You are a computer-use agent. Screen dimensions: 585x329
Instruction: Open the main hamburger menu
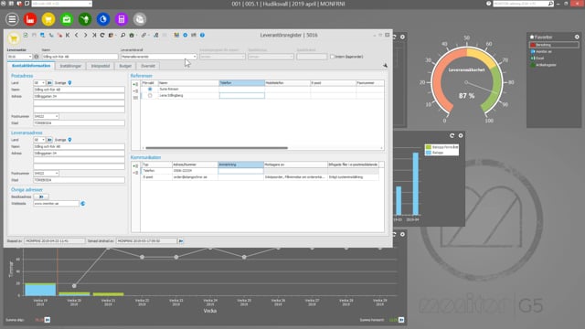click(12, 19)
